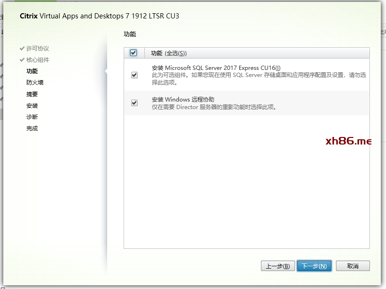Click the checkmark icon beside 许可协议
This screenshot has width=386, height=289.
tap(22, 48)
